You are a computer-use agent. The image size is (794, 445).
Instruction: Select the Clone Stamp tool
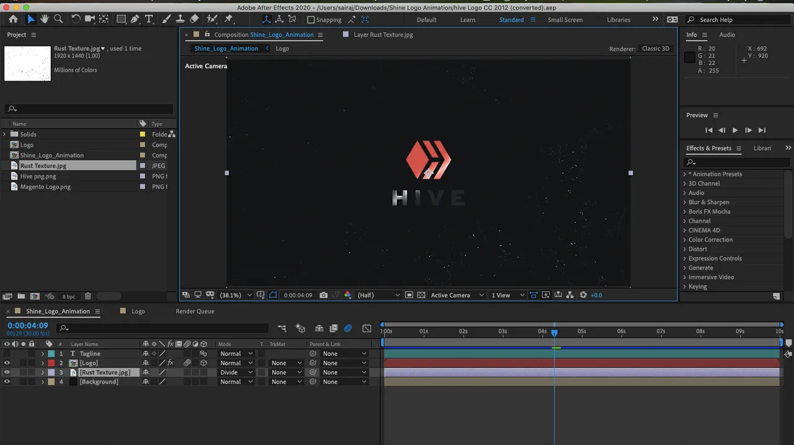pos(180,19)
